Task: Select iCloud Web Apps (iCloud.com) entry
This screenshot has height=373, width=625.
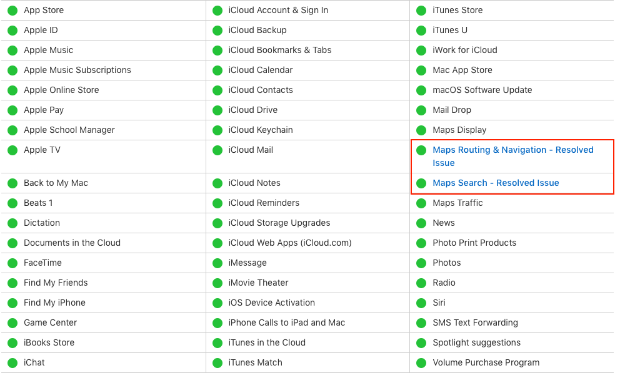Action: click(x=290, y=243)
